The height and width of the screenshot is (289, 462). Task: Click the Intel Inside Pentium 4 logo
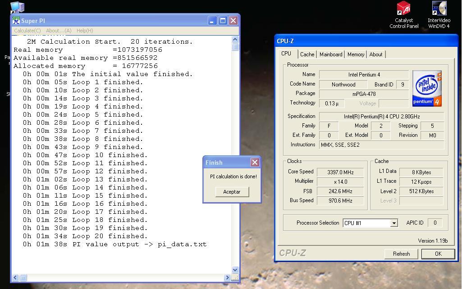(x=426, y=88)
